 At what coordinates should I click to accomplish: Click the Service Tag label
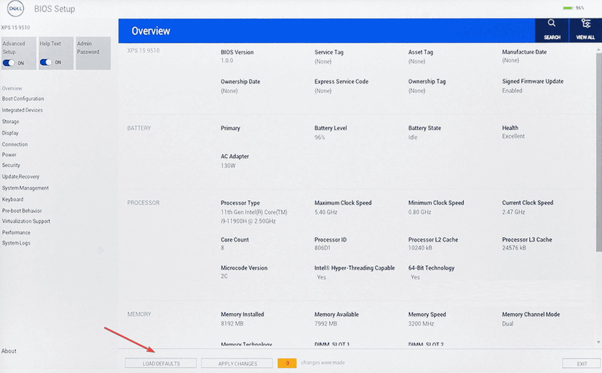(329, 52)
